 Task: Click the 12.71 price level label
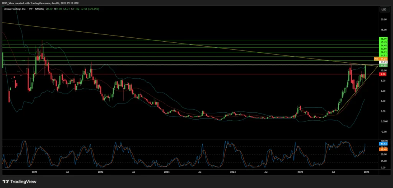(x=383, y=52)
